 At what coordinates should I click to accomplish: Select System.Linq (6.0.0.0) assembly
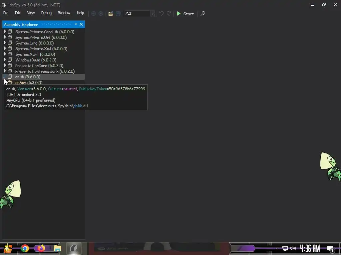[x=34, y=43]
